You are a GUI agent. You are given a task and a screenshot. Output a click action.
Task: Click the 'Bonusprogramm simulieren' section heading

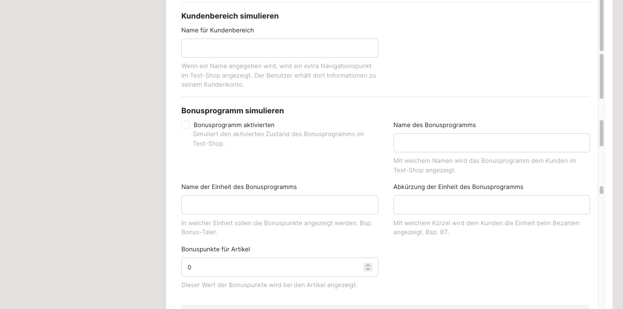coord(232,110)
